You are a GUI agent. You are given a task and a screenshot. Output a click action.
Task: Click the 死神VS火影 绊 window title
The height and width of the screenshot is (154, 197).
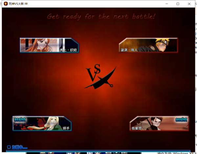pyautogui.click(x=18, y=4)
